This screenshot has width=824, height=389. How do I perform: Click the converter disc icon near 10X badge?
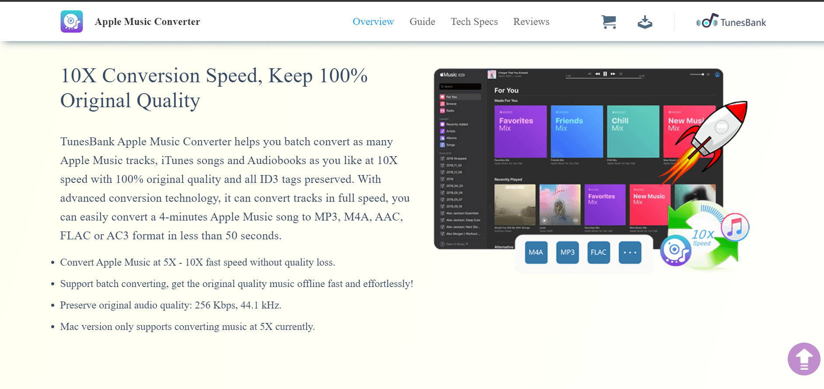676,250
